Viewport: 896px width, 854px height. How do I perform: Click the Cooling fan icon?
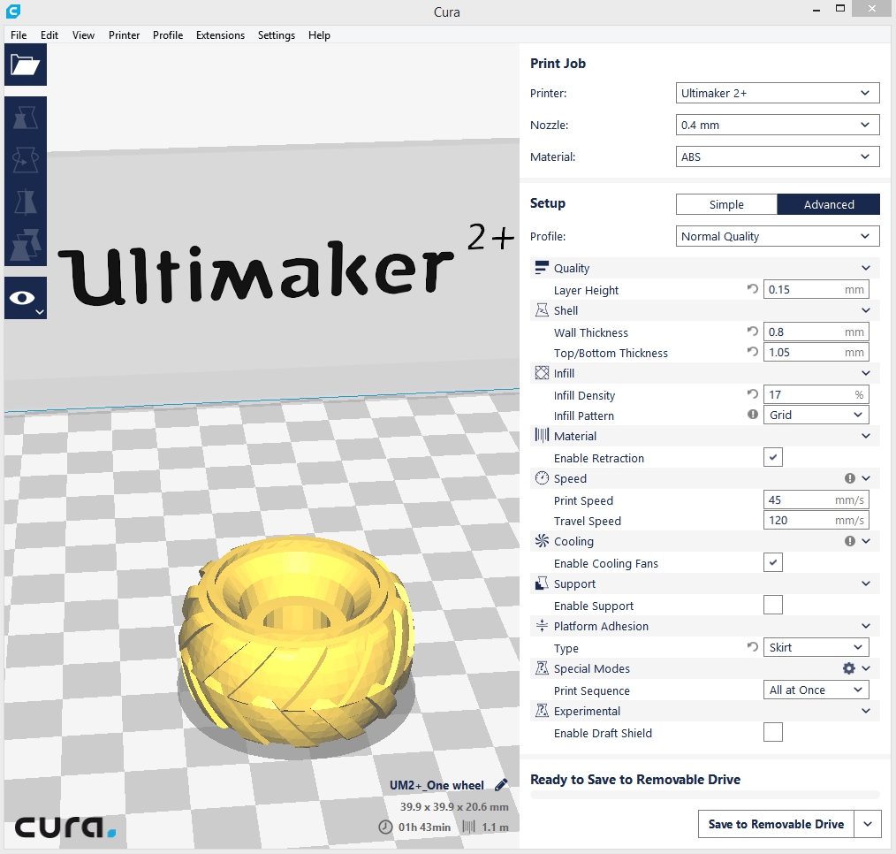point(541,541)
